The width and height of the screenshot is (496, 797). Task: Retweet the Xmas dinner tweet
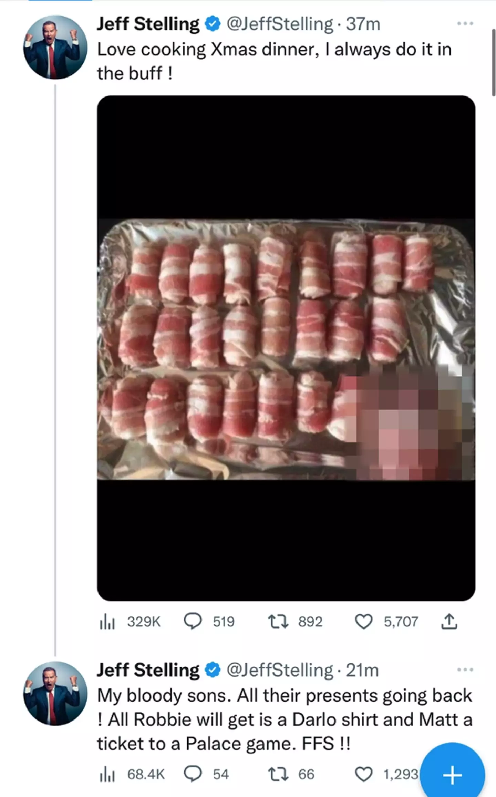pyautogui.click(x=278, y=622)
